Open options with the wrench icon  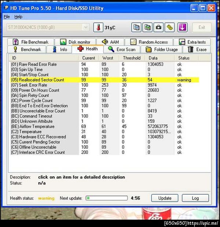click(x=169, y=27)
